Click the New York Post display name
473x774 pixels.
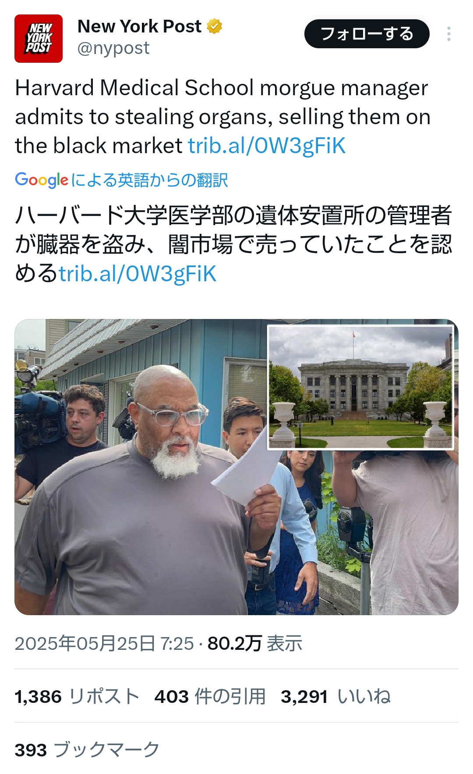click(x=139, y=26)
